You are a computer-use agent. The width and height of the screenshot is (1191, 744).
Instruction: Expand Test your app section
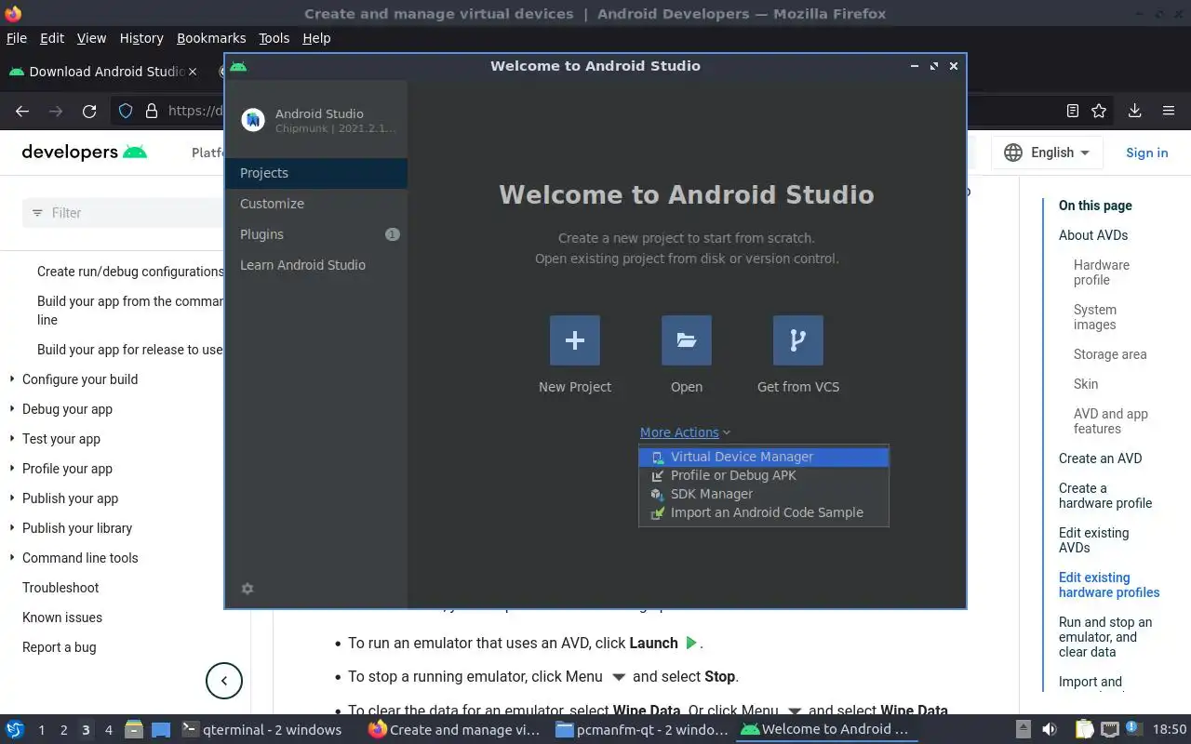tap(61, 439)
